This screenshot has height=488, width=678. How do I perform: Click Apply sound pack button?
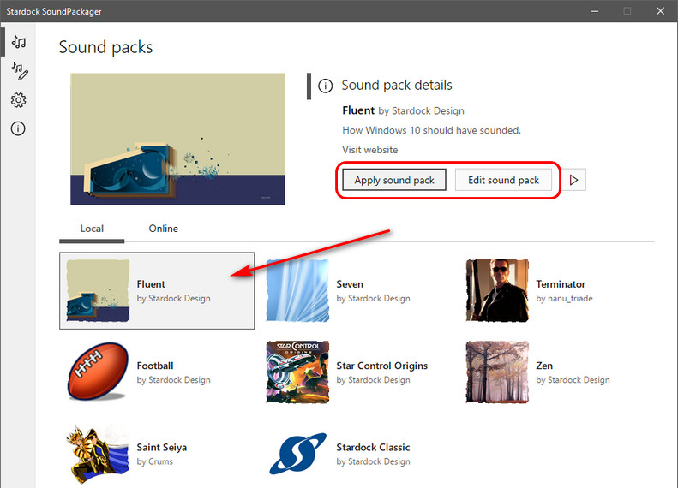pos(394,180)
